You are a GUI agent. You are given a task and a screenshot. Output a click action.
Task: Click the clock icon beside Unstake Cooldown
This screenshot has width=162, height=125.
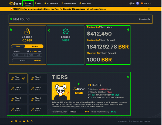click(89, 92)
